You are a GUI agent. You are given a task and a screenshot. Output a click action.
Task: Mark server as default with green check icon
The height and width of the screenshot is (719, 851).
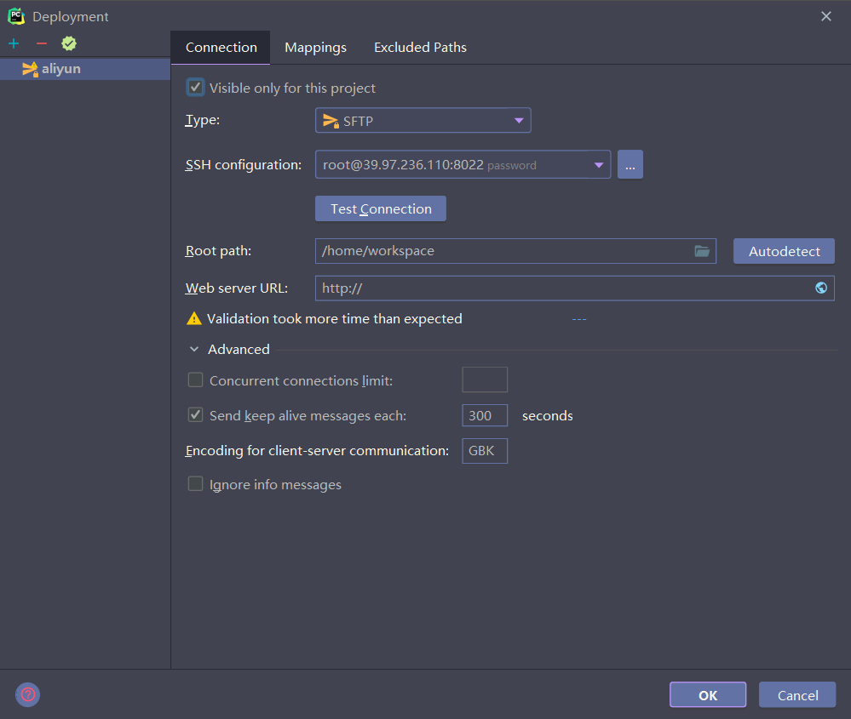(x=69, y=43)
